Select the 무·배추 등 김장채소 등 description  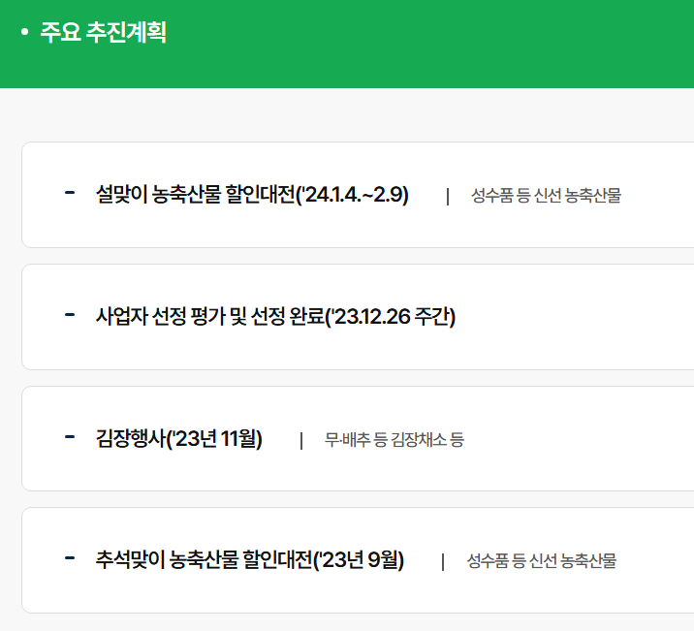pyautogui.click(x=394, y=440)
